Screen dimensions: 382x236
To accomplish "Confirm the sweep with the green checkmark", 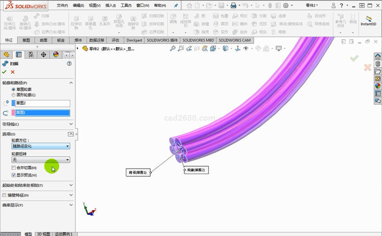I will pyautogui.click(x=4, y=72).
